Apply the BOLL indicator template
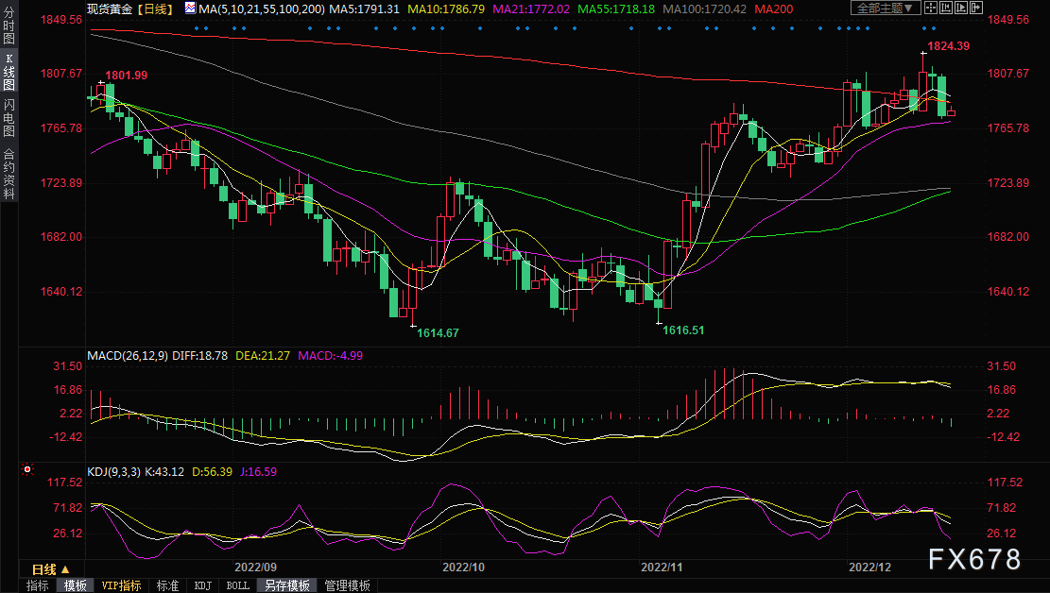The width and height of the screenshot is (1050, 593). [238, 585]
